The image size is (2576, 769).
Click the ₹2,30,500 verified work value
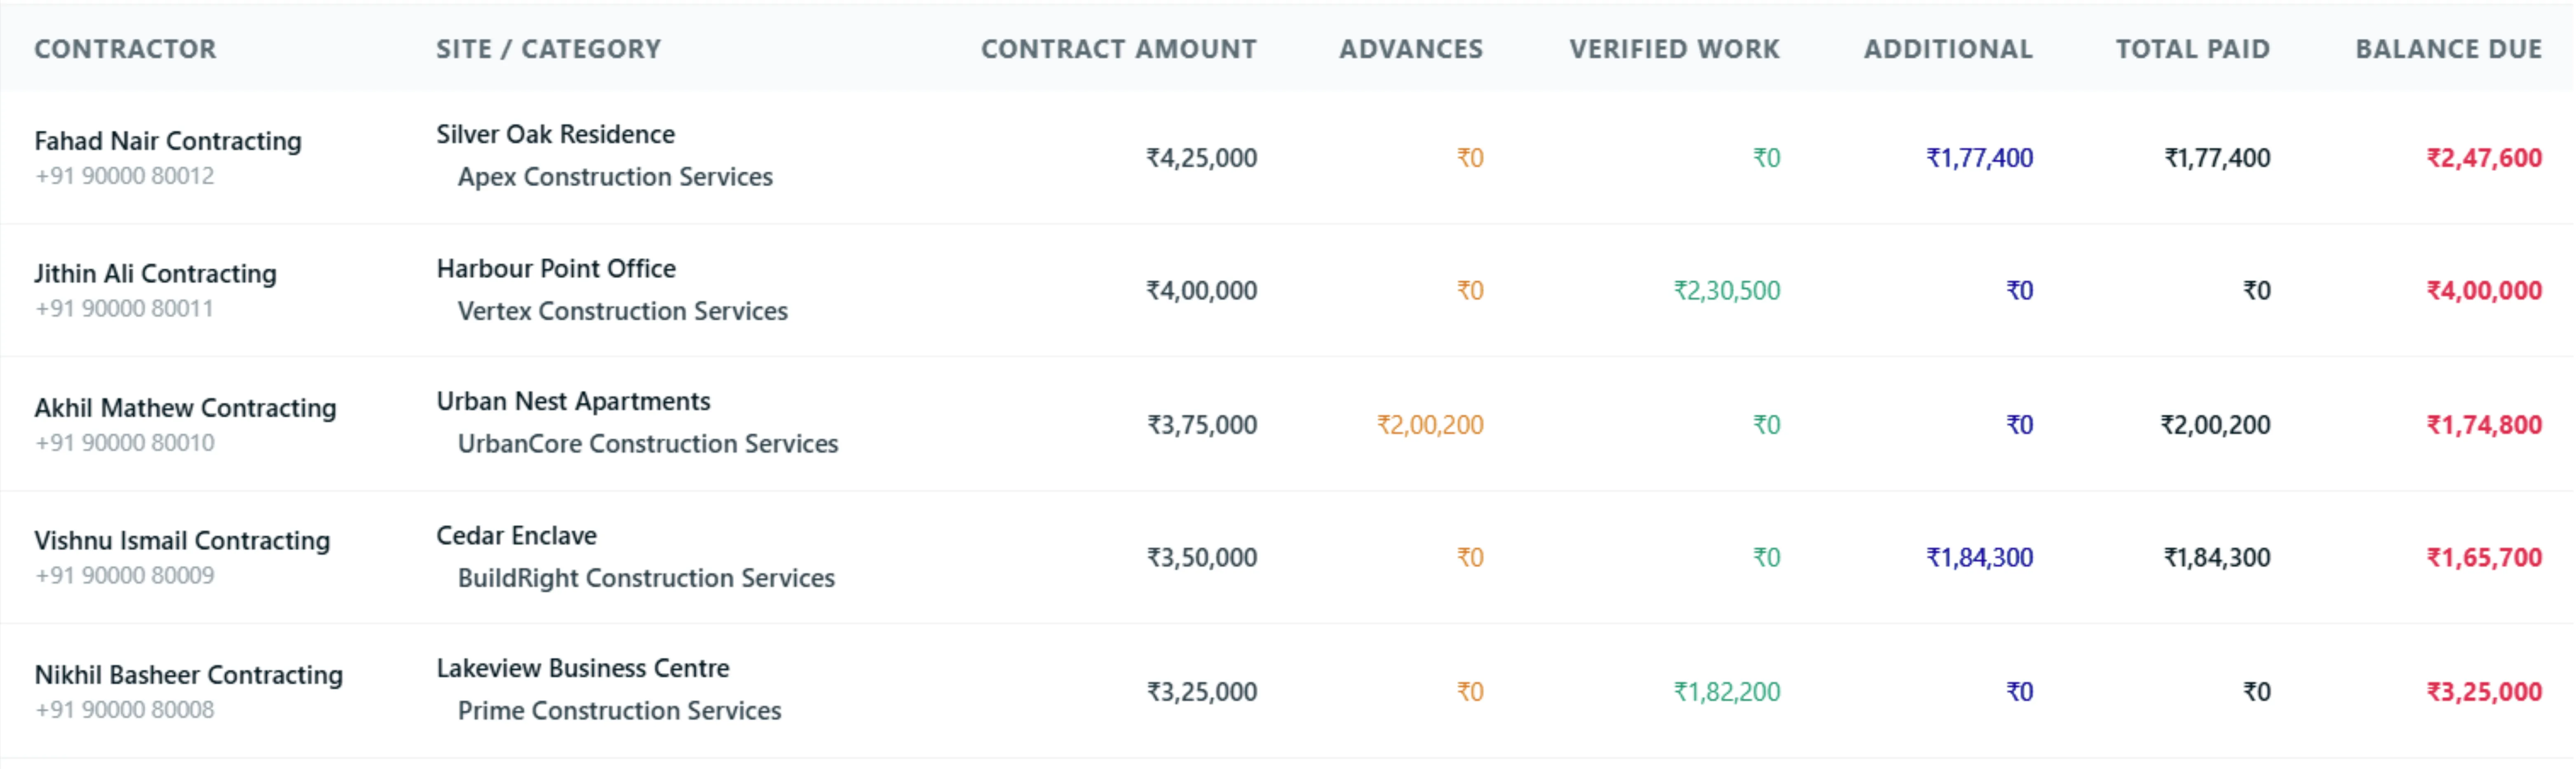1727,291
